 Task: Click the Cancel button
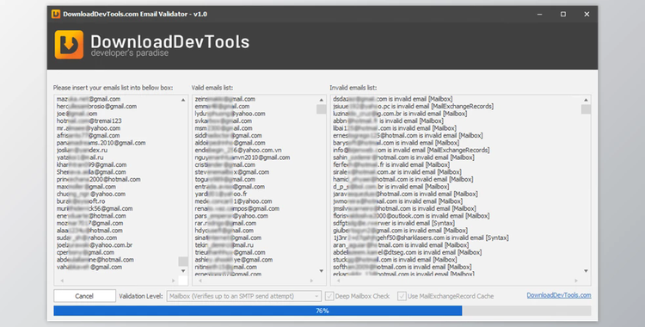[84, 296]
